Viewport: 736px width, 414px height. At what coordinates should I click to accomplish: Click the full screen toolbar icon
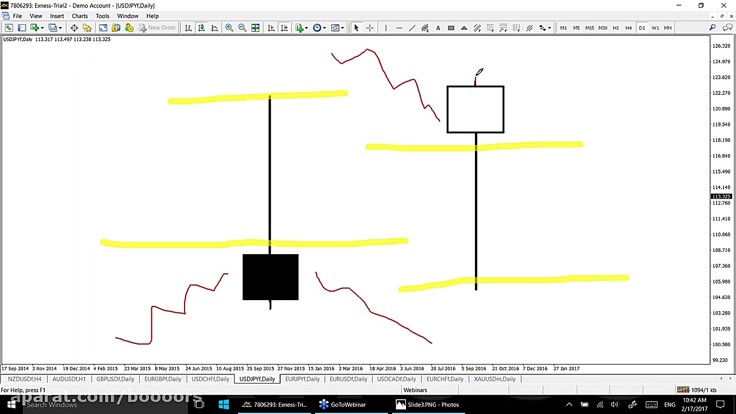point(103,28)
